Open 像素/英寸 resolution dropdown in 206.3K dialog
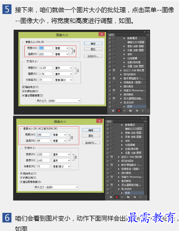This screenshot has height=231, width=179. [63, 80]
